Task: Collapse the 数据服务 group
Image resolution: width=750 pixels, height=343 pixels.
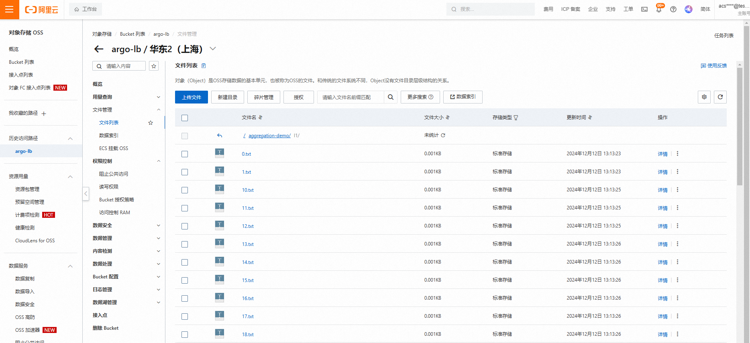Action: pyautogui.click(x=70, y=266)
